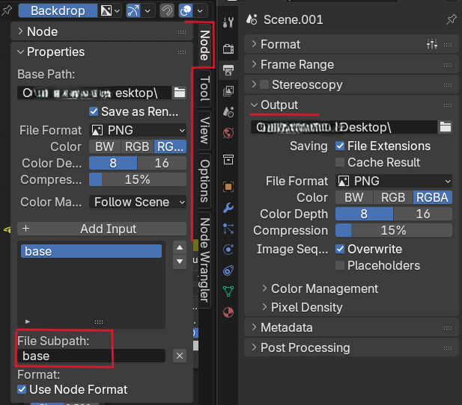Screen dimensions: 462x405
Task: Click the Add Input button
Action: coord(101,229)
